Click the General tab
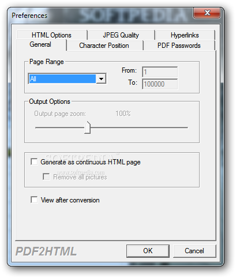The height and width of the screenshot is (278, 236). 40,44
